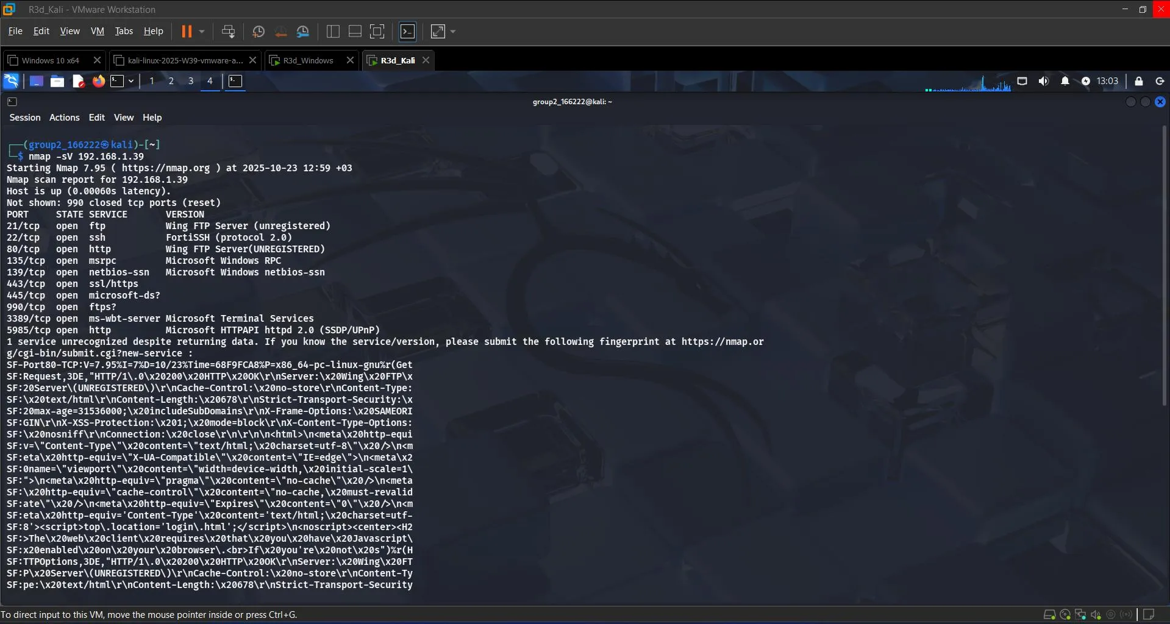Click the terminal window vertical scrollbar
Image resolution: width=1170 pixels, height=624 pixels.
(1165, 266)
